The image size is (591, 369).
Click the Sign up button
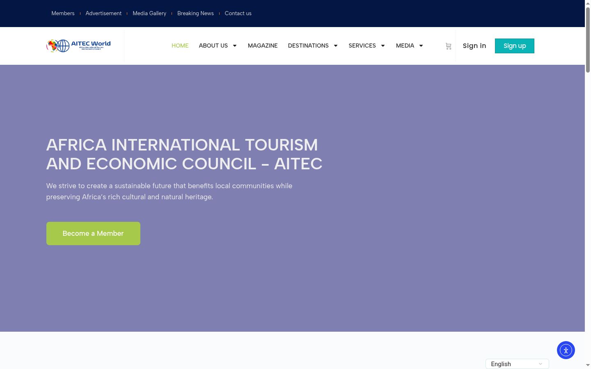(515, 46)
